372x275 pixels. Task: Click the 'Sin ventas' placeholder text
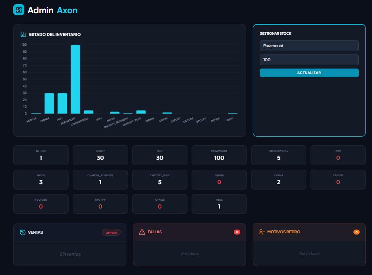70,254
